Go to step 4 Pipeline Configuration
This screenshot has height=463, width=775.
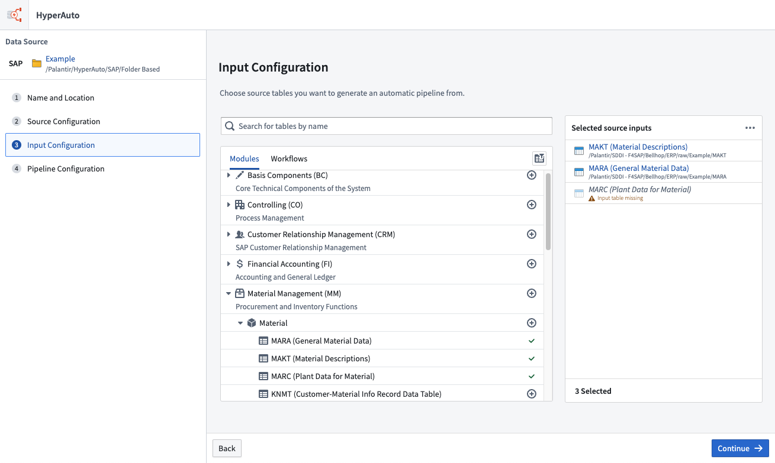(102, 169)
